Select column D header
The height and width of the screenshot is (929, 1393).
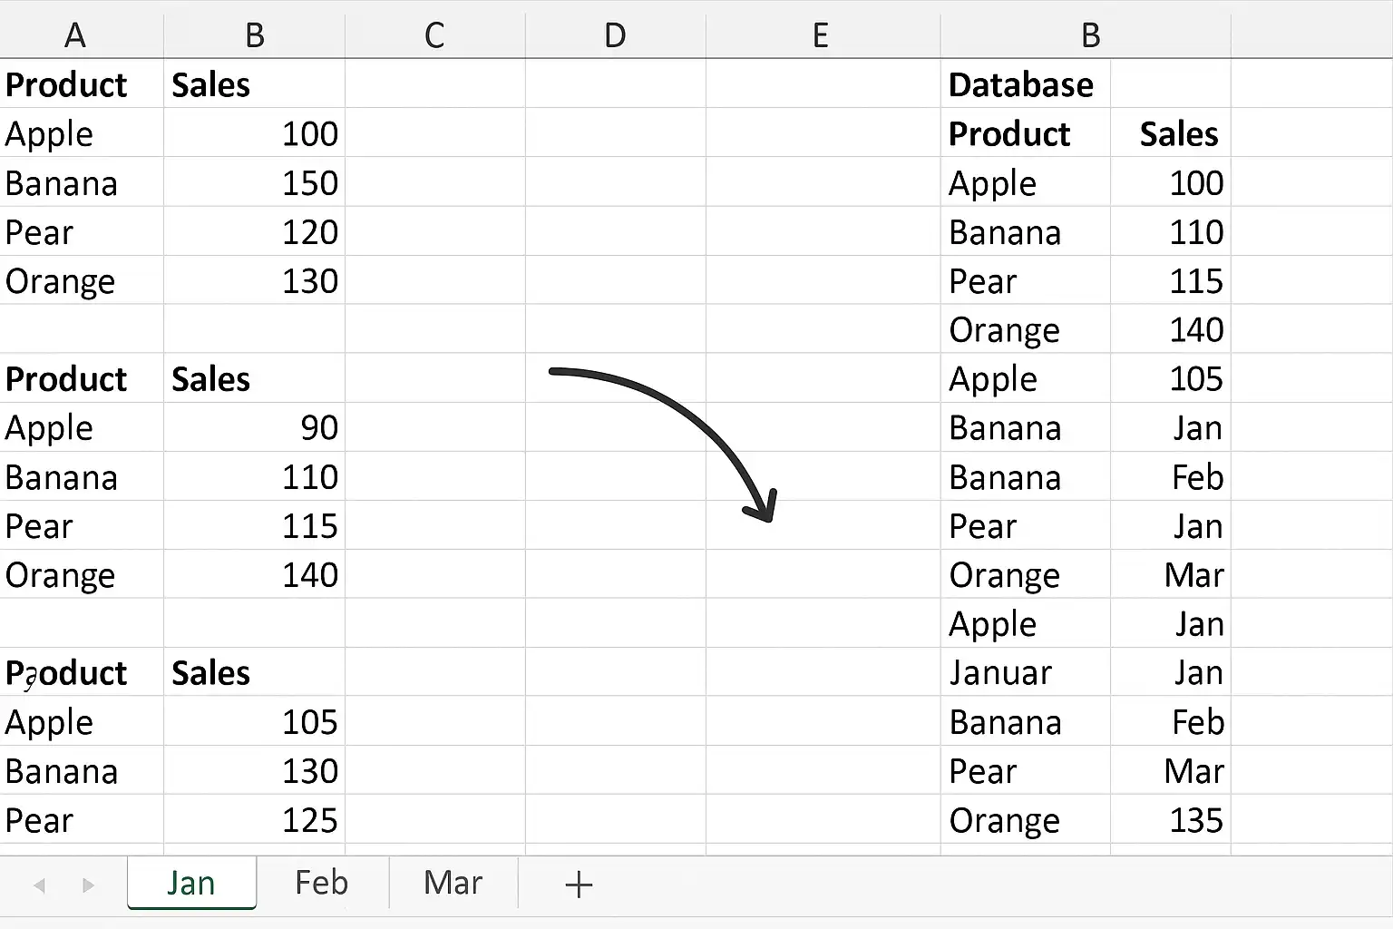[x=615, y=35]
